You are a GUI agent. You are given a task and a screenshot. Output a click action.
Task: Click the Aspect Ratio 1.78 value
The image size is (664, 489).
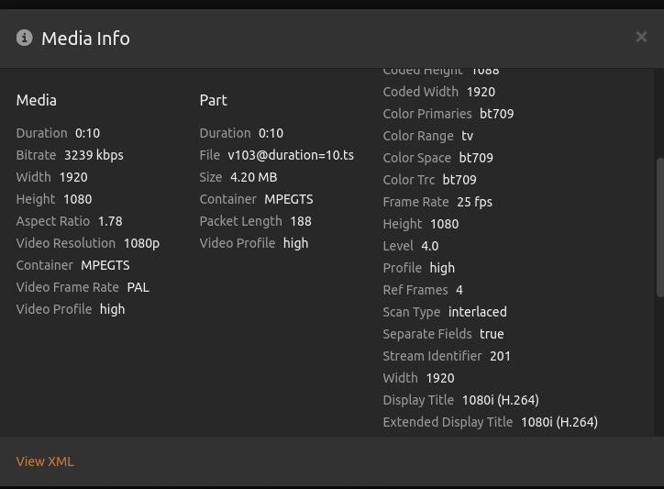coord(109,221)
